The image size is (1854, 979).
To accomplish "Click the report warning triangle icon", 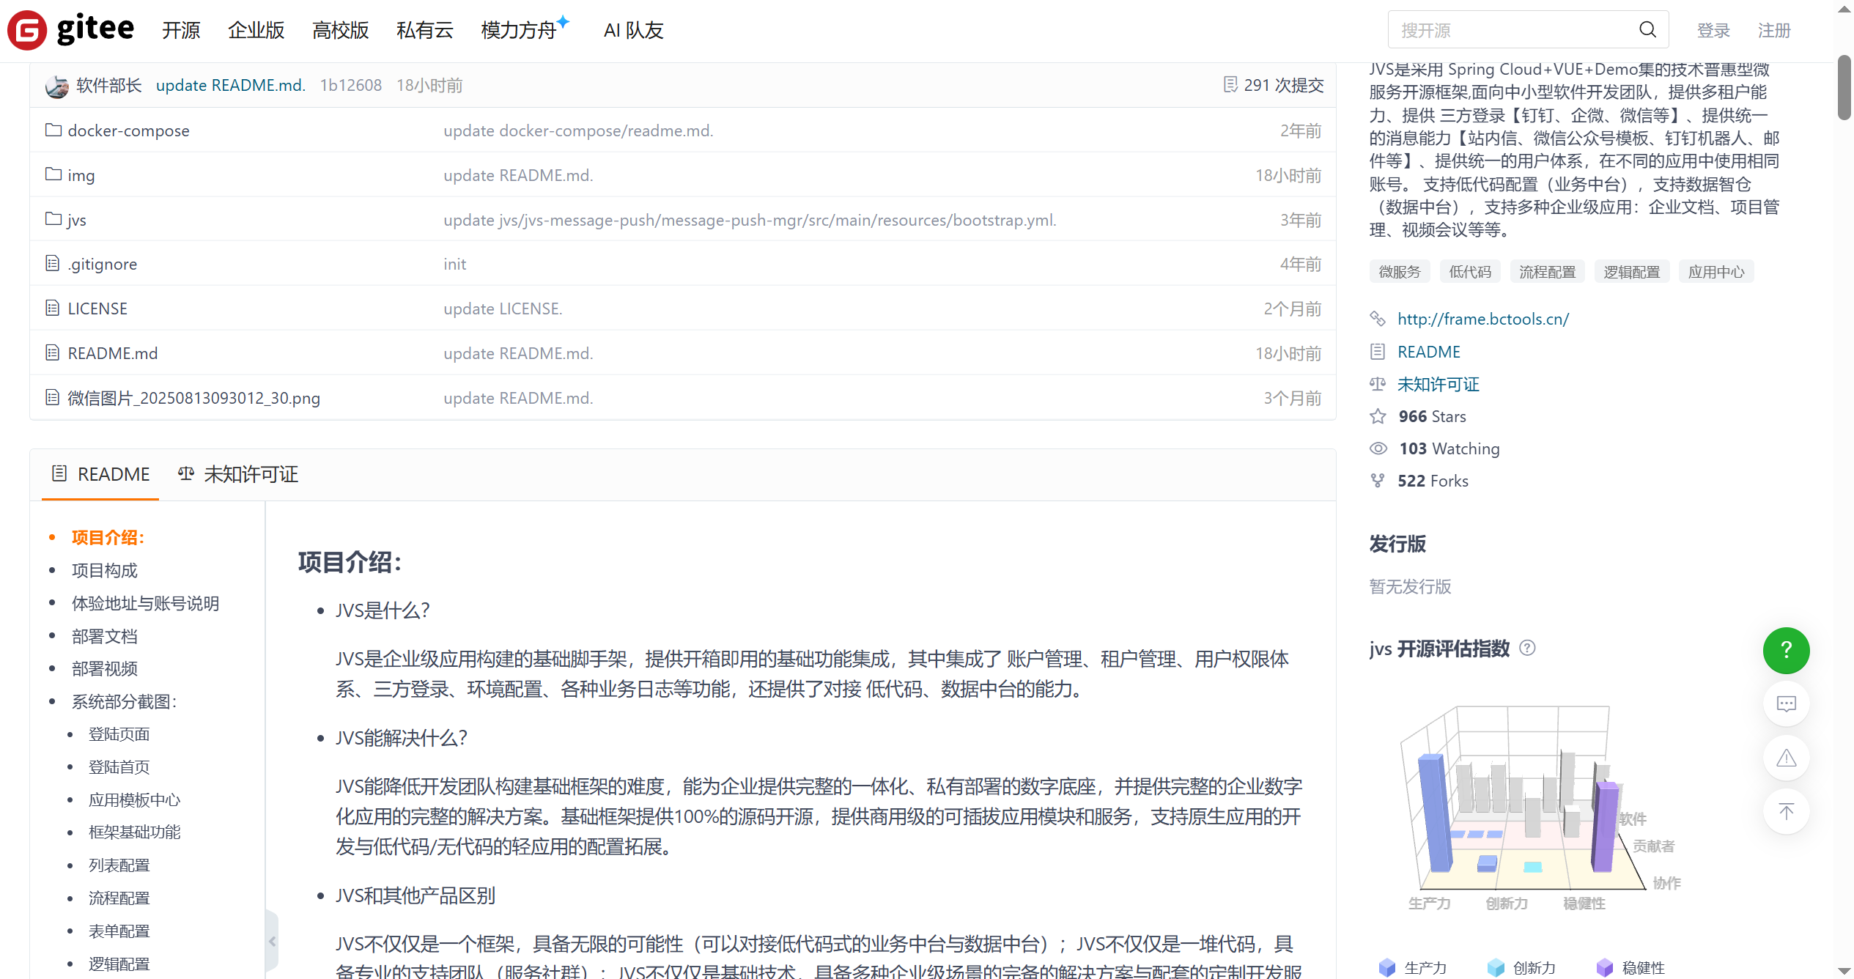I will pos(1785,758).
